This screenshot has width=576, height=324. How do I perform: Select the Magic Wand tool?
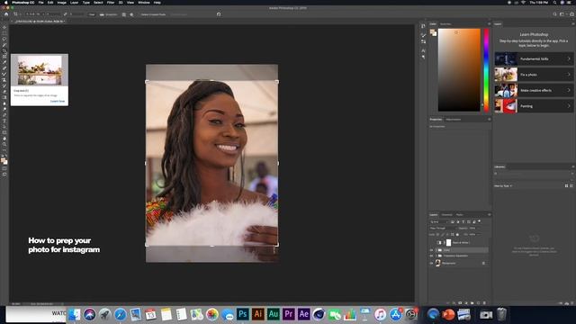point(4,45)
